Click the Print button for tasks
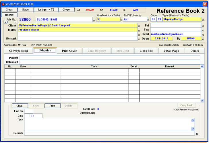The image size is (209, 143). click(52, 106)
